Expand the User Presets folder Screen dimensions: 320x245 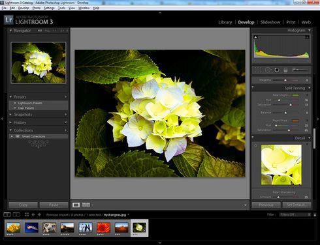(x=15, y=108)
